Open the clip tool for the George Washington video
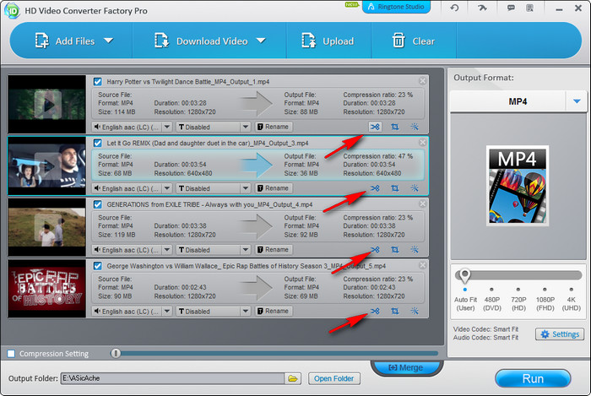Screen dimensions: 591x396 [x=375, y=311]
